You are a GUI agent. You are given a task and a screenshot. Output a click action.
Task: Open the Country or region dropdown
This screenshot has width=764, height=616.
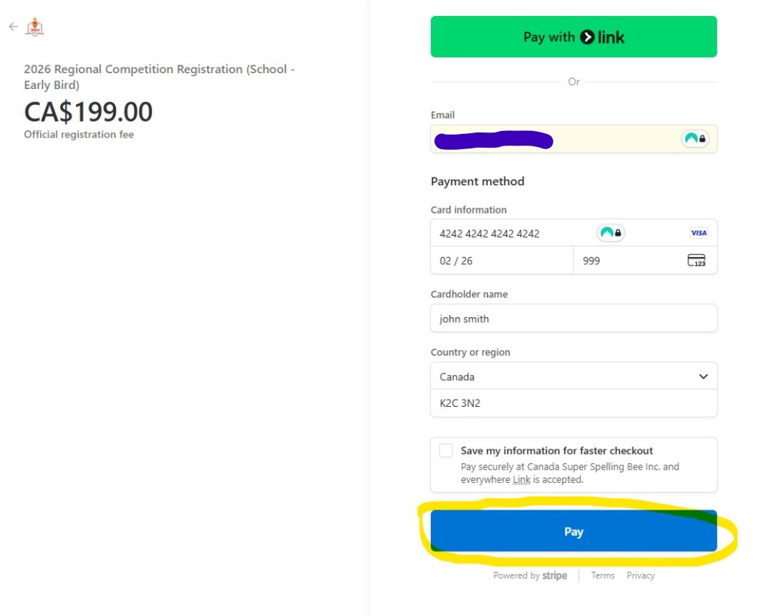[x=574, y=376]
